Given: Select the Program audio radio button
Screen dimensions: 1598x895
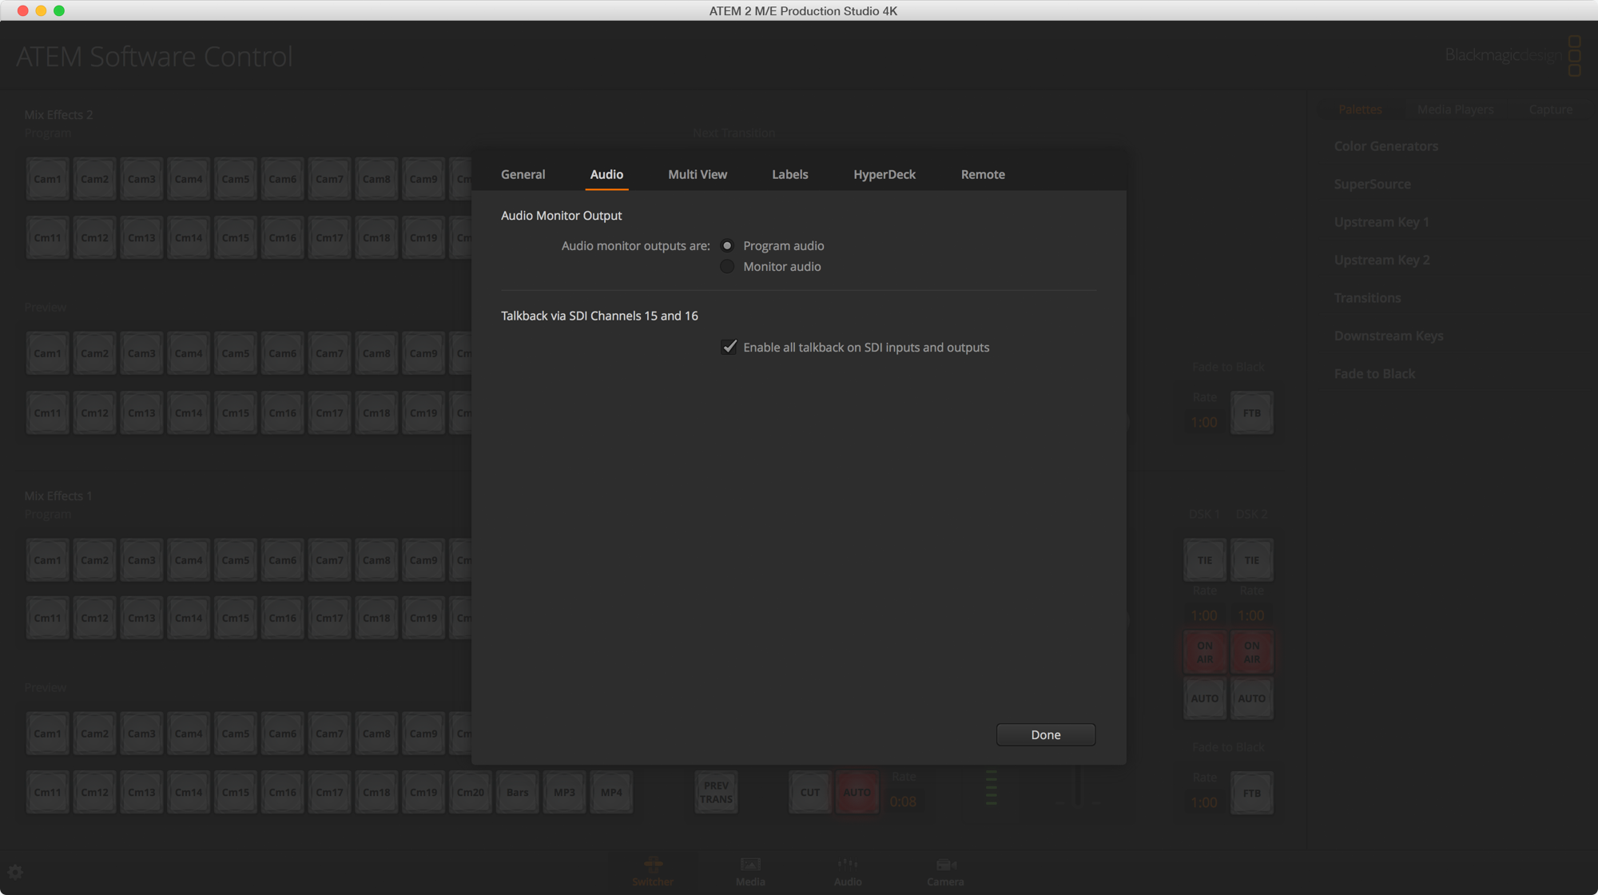Looking at the screenshot, I should (x=727, y=245).
